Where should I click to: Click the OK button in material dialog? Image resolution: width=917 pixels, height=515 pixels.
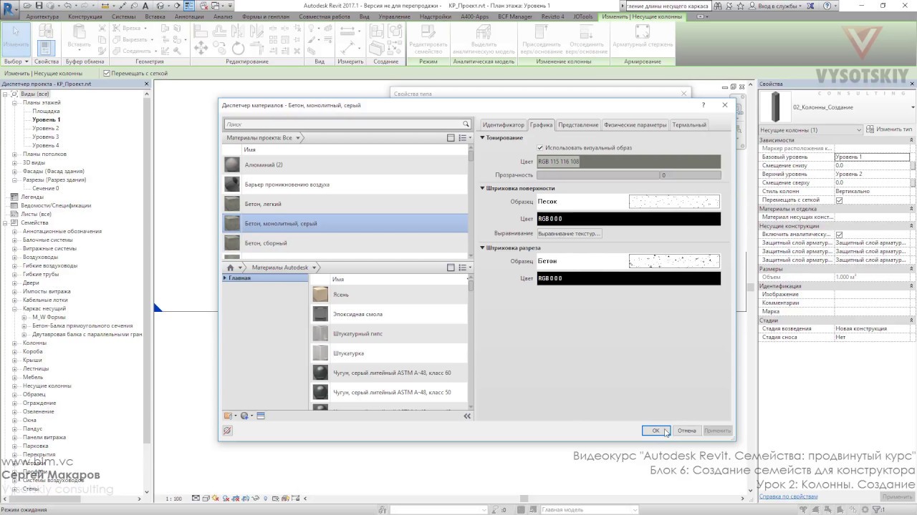(656, 431)
